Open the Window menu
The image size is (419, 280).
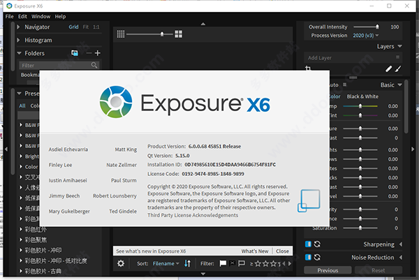click(41, 17)
